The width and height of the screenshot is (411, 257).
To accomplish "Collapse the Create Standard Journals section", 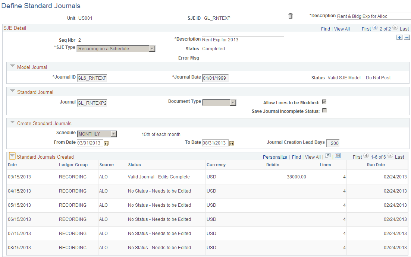I will click(12, 122).
